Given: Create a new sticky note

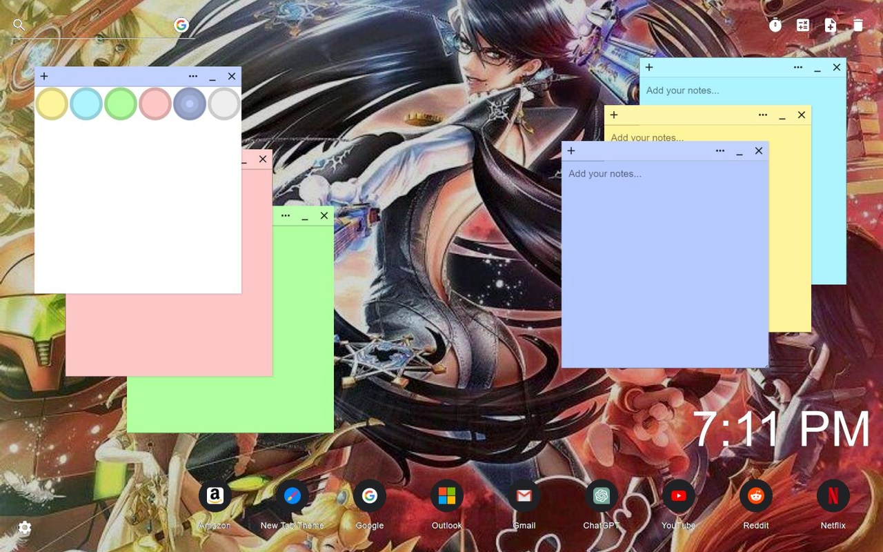Looking at the screenshot, I should [x=831, y=26].
